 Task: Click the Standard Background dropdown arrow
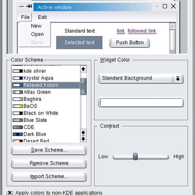pyautogui.click(x=178, y=78)
